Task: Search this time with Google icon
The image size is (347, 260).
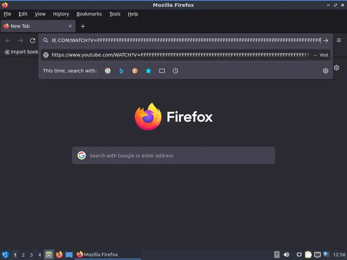Action: coord(108,71)
